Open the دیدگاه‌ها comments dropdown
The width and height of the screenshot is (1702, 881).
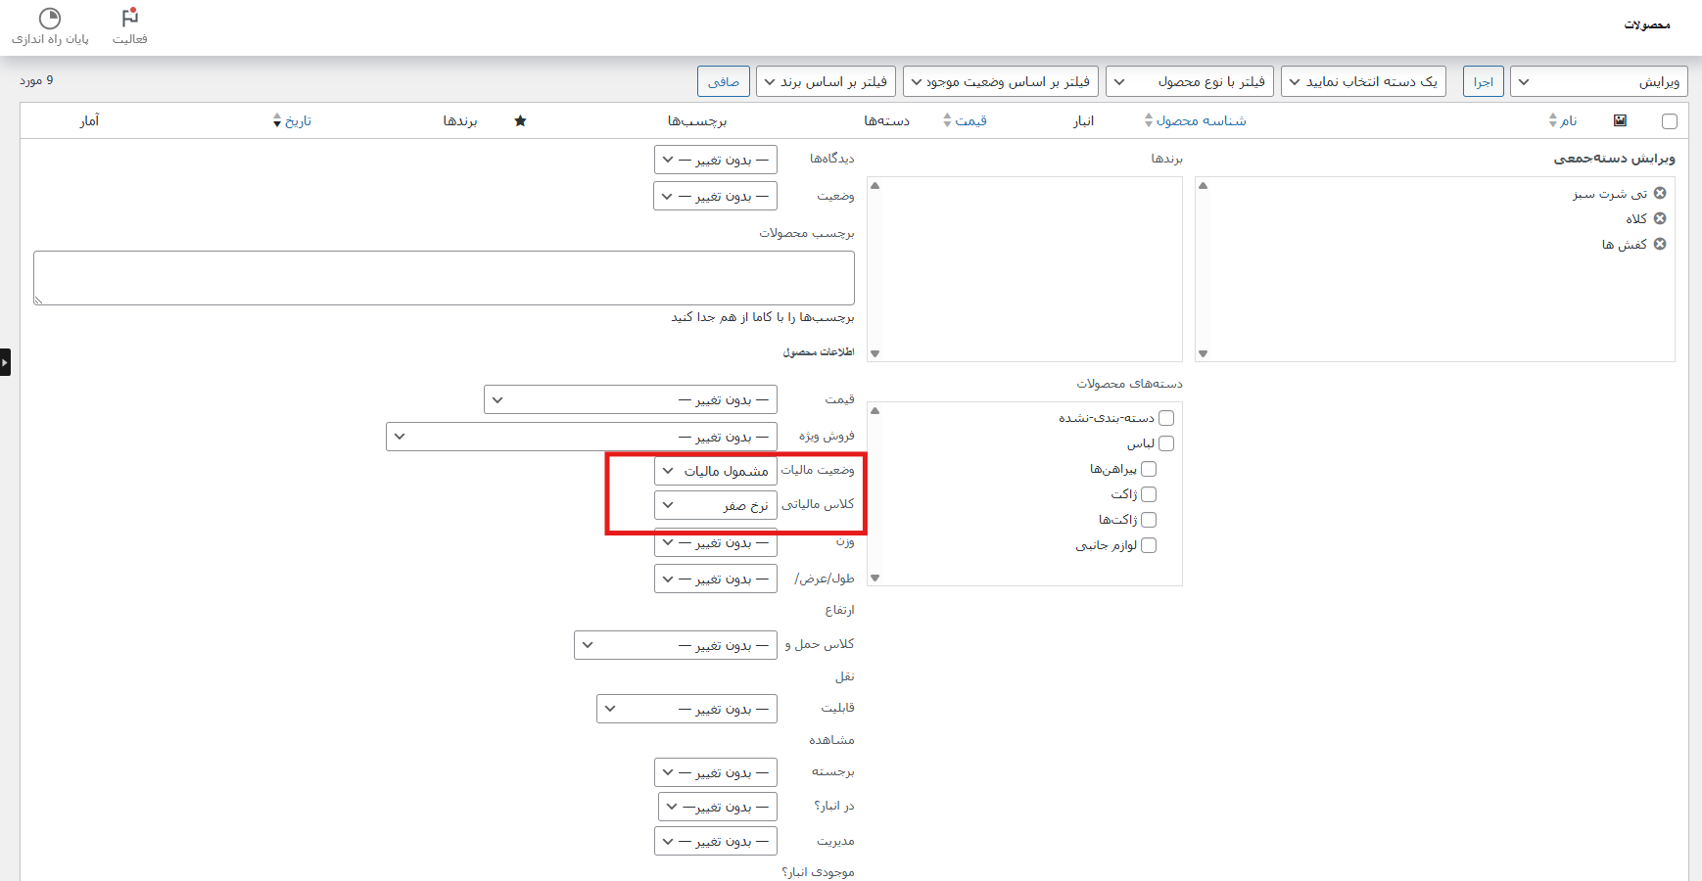click(x=716, y=160)
